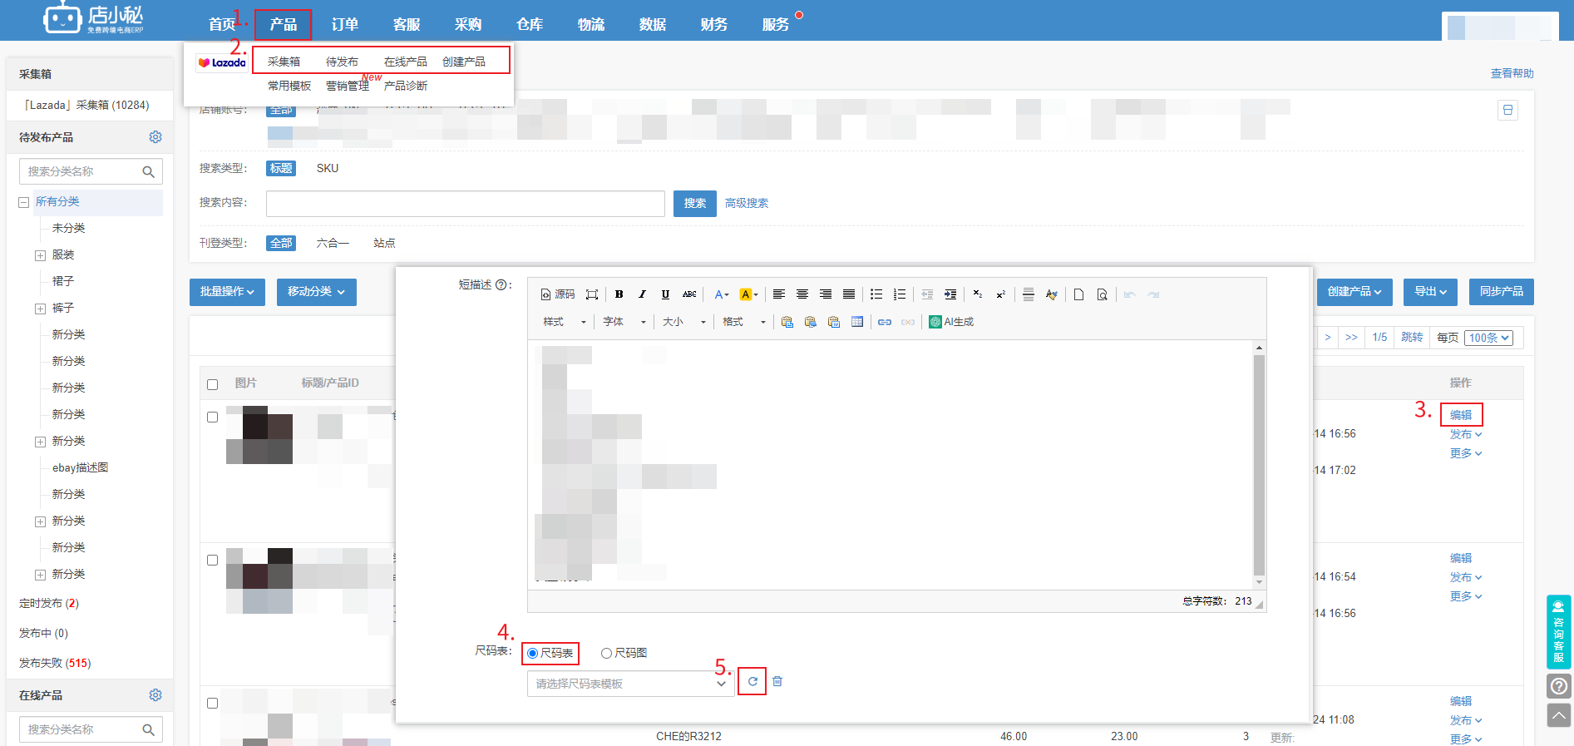Select SKU search type
Image resolution: width=1574 pixels, height=746 pixels.
pos(328,168)
